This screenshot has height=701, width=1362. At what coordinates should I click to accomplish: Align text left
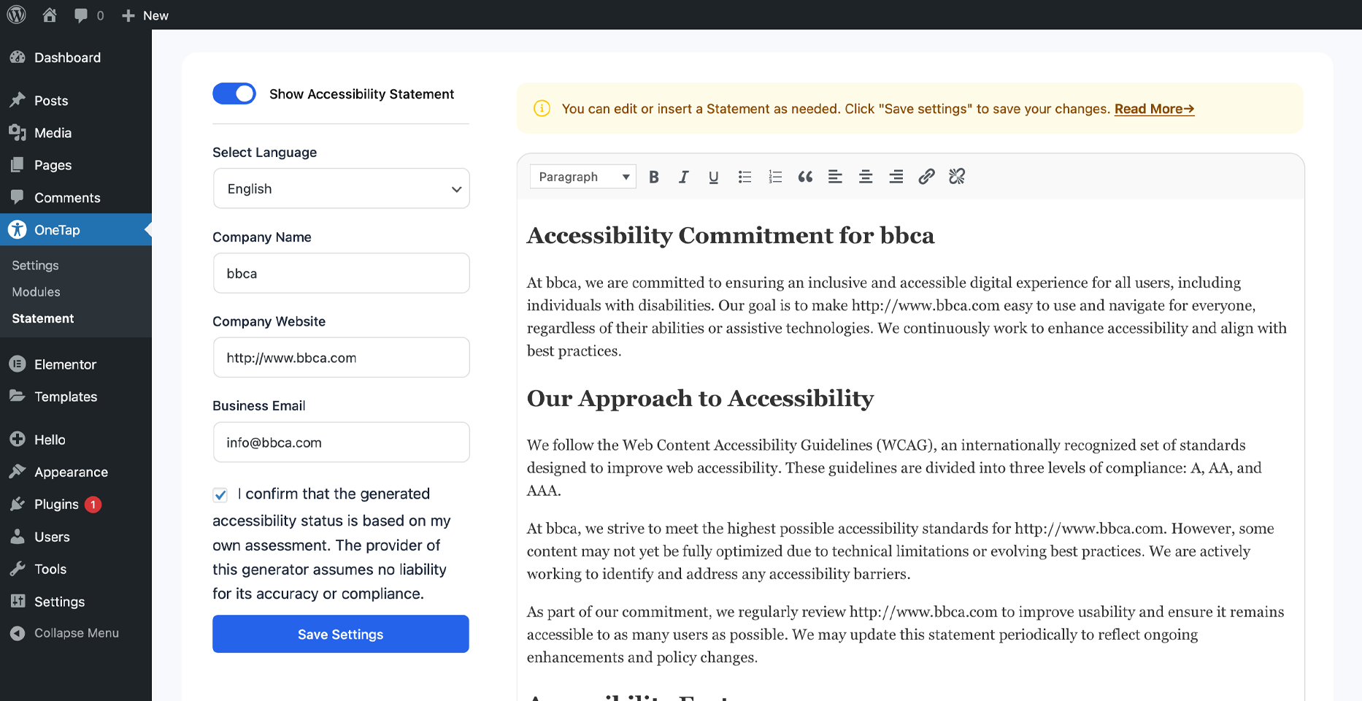tap(835, 177)
